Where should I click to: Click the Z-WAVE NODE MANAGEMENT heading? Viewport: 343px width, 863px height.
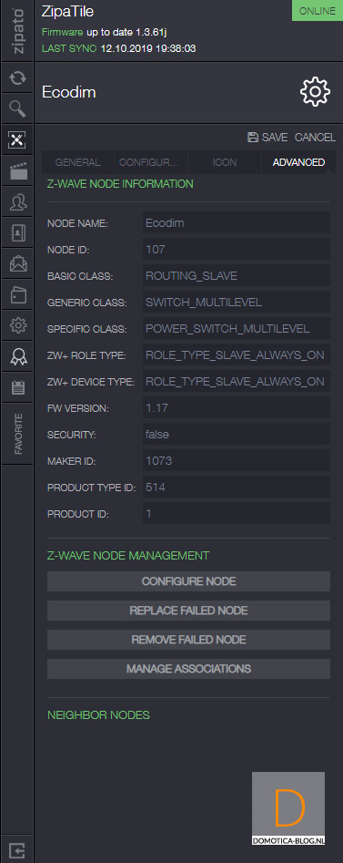pos(128,555)
